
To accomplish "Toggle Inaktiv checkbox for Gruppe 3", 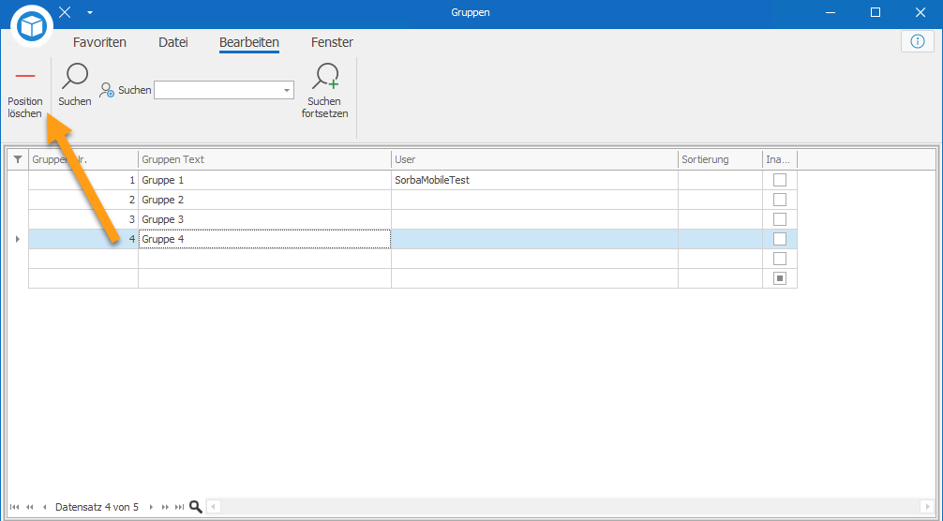I will point(780,219).
